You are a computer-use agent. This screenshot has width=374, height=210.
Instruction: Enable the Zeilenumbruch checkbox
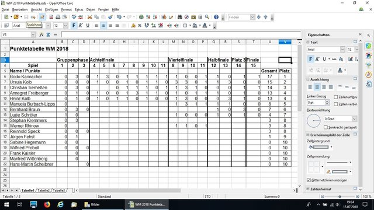pos(336,97)
